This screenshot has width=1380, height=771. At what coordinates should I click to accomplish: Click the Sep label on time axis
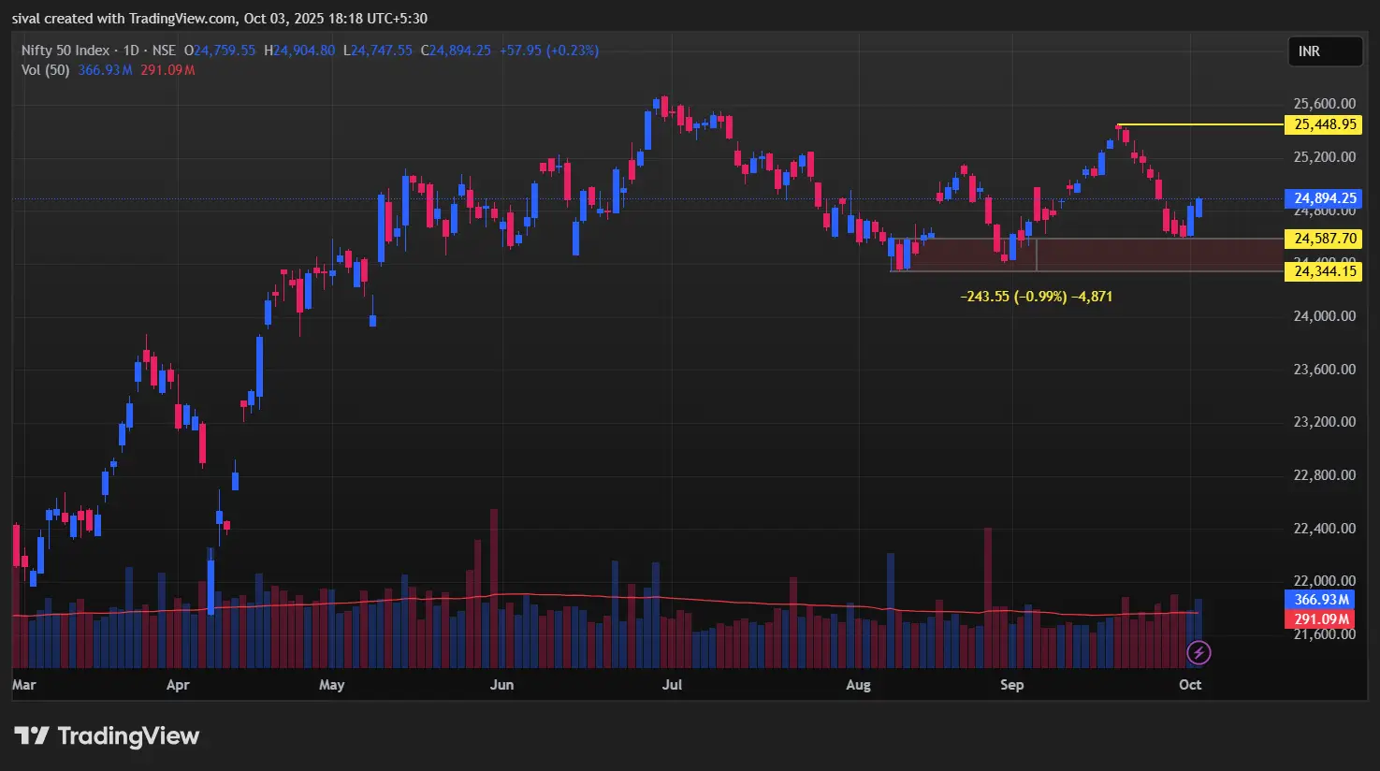[x=1011, y=685]
